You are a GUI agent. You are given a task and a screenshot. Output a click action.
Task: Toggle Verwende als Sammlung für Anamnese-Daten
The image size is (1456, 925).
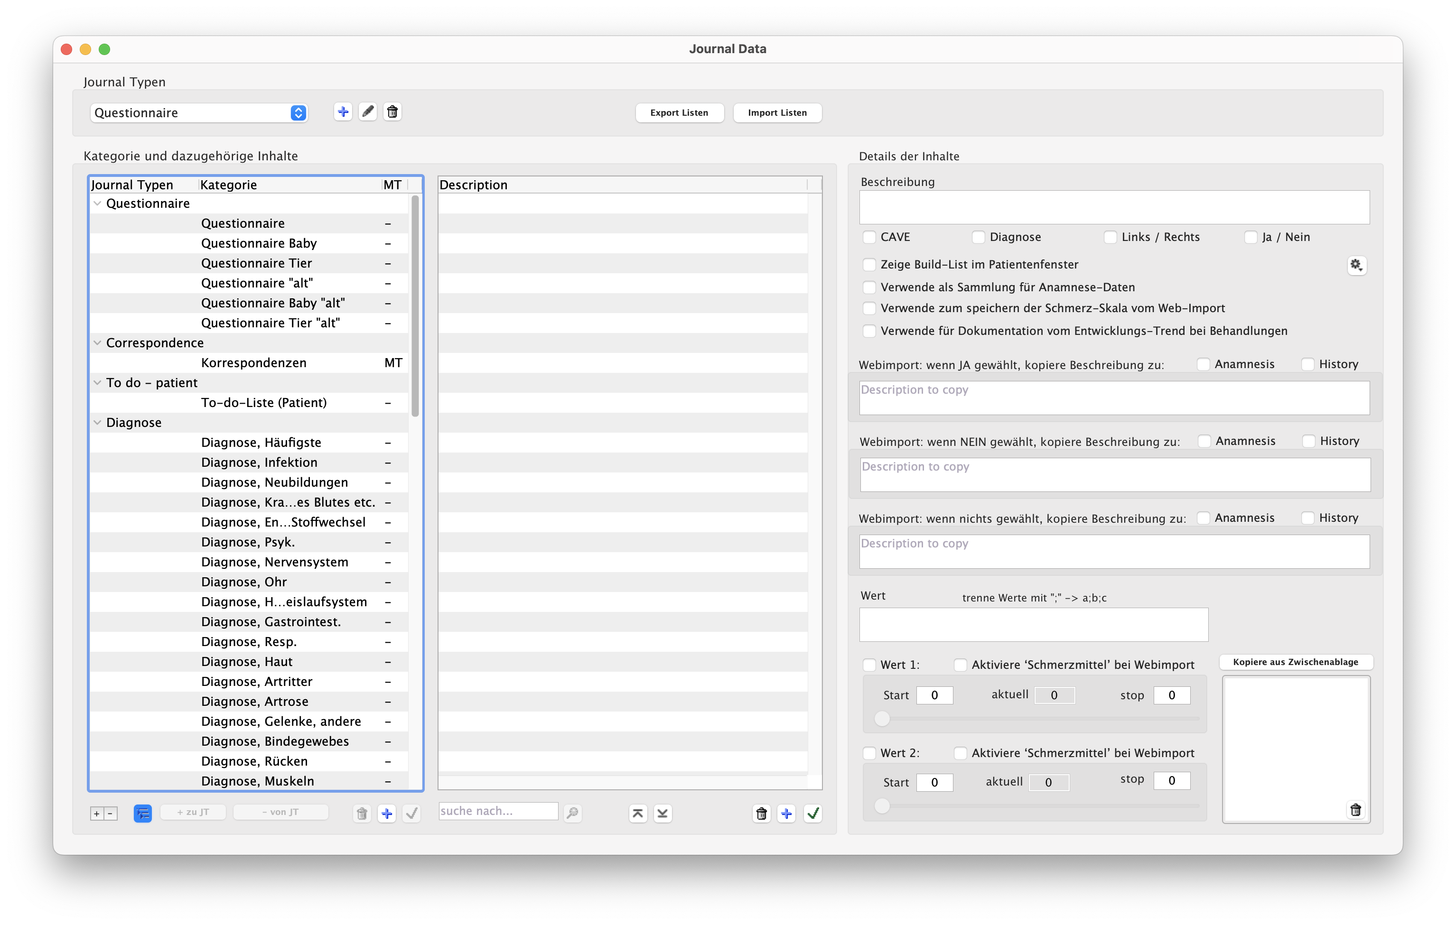[869, 287]
